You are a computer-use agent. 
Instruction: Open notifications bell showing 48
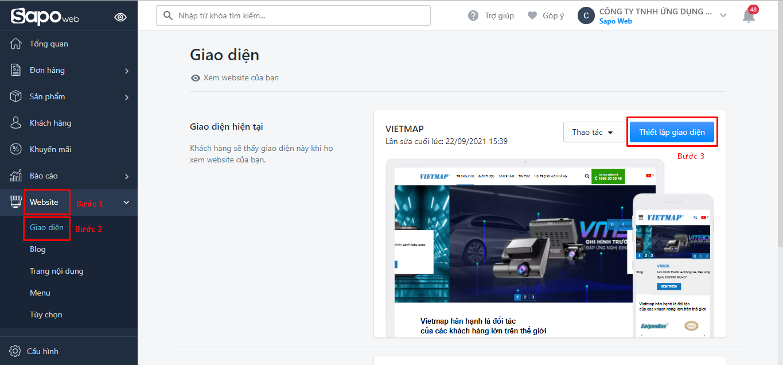(x=749, y=14)
